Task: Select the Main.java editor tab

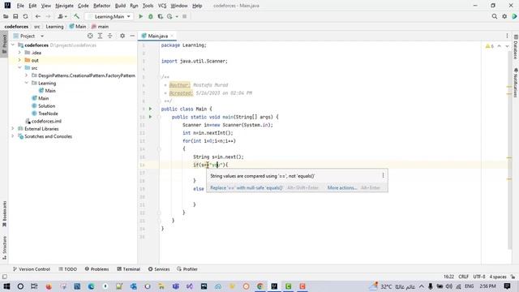Action: 158,36
